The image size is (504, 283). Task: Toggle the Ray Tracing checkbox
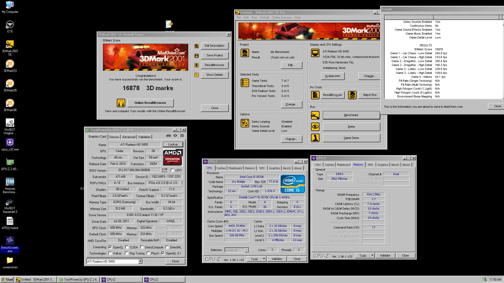(127, 253)
